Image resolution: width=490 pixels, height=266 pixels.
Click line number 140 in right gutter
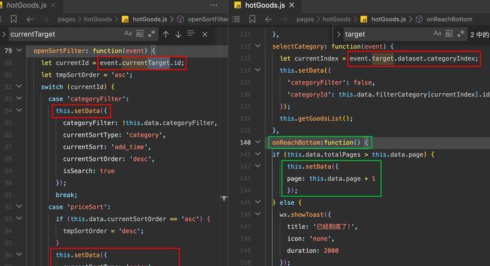coord(245,143)
